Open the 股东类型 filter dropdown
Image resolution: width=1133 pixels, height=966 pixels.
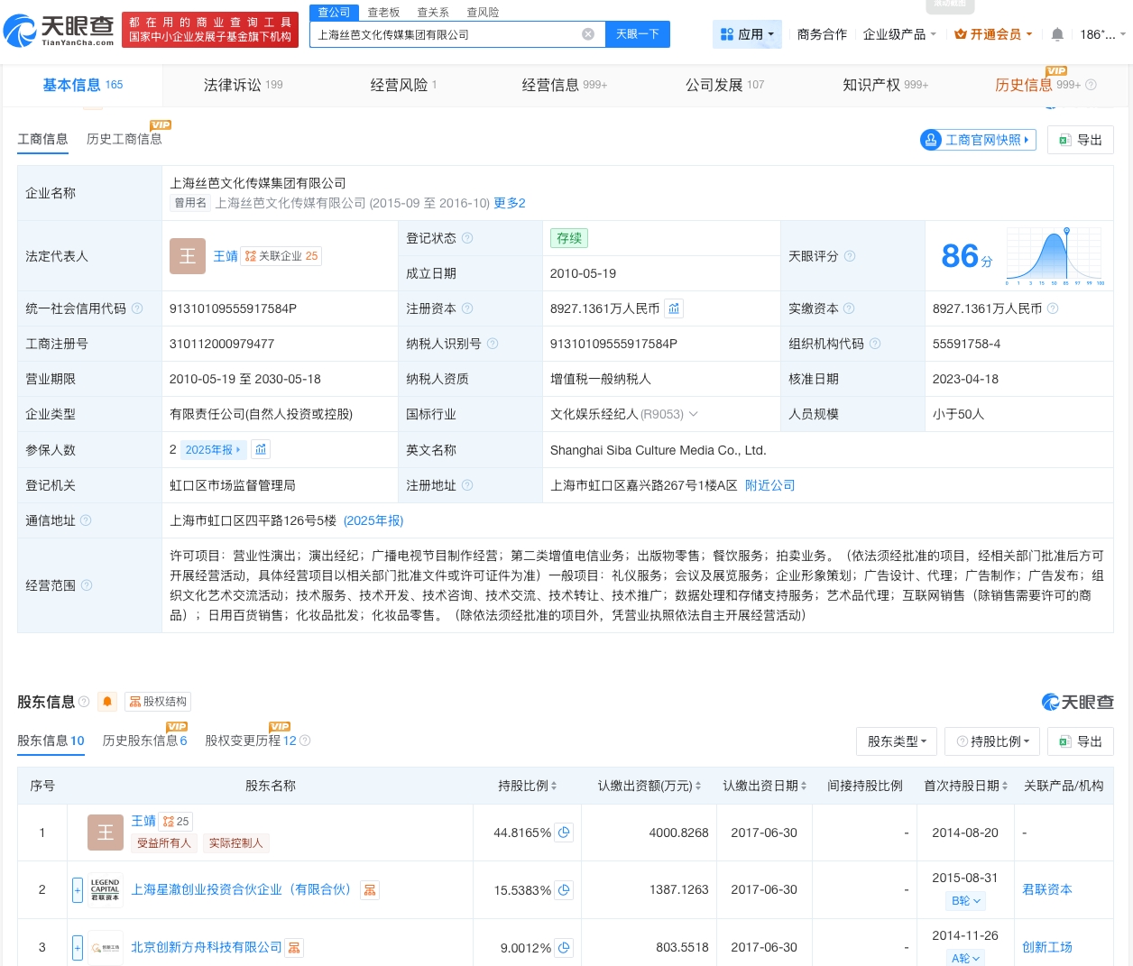click(x=897, y=741)
